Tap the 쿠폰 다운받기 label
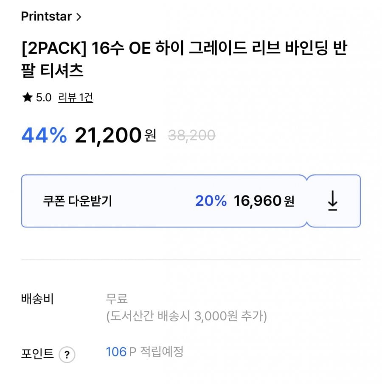Screen dimensions: 382x384 click(77, 201)
